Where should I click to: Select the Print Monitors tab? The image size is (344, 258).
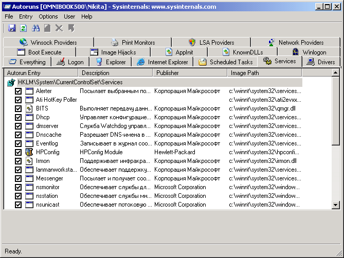(x=133, y=42)
